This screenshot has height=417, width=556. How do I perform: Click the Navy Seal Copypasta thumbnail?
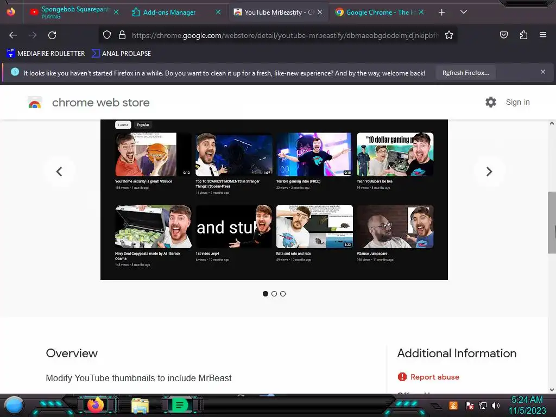[x=153, y=226]
